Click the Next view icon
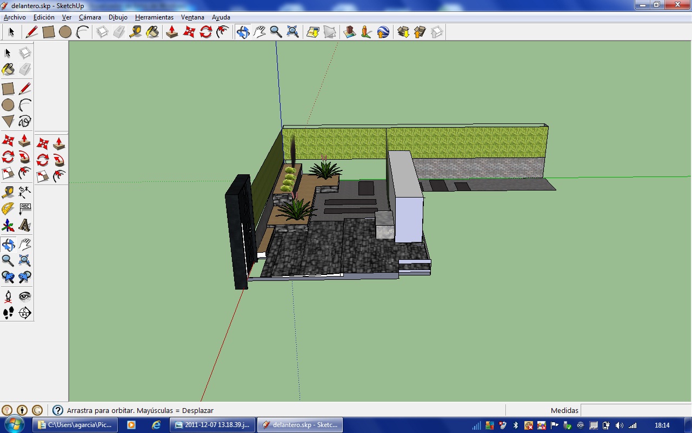Image resolution: width=692 pixels, height=433 pixels. pyautogui.click(x=25, y=278)
